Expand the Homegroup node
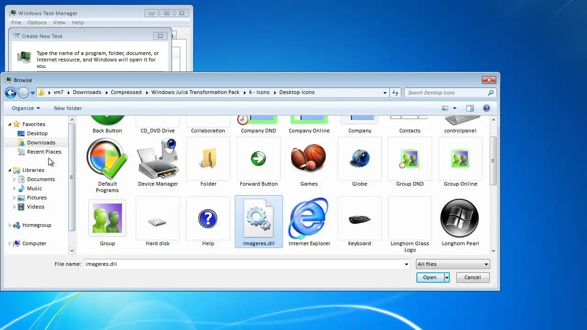587x330 pixels. coord(10,225)
